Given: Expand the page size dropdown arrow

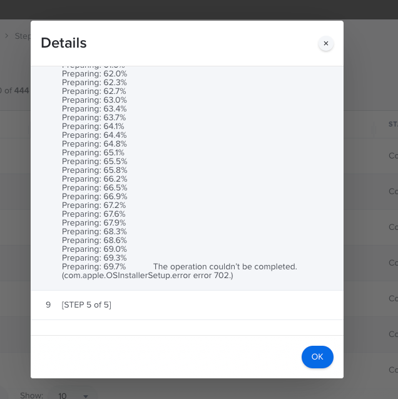Looking at the screenshot, I should pyautogui.click(x=86, y=396).
